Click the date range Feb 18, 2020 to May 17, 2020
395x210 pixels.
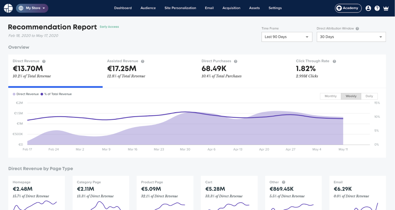[33, 36]
